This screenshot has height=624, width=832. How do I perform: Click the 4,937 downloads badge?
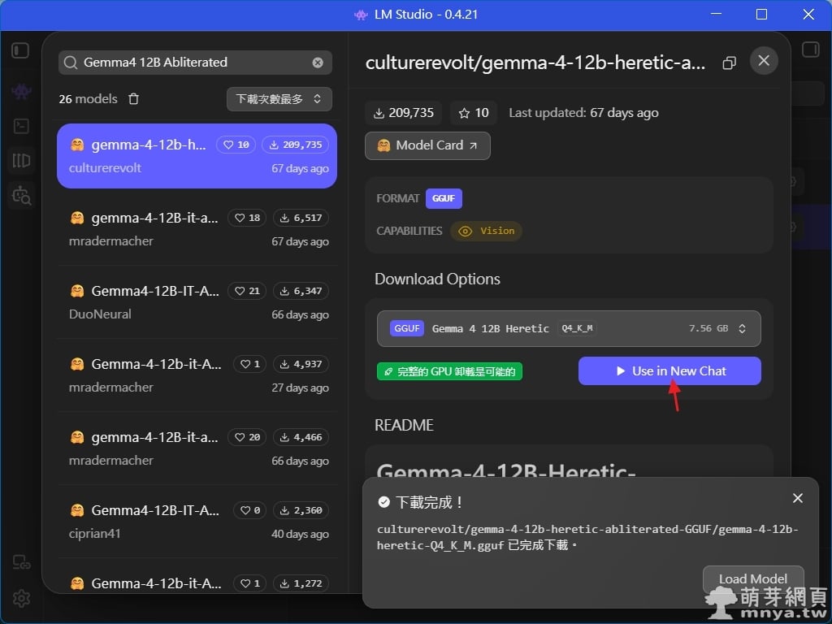click(x=301, y=364)
